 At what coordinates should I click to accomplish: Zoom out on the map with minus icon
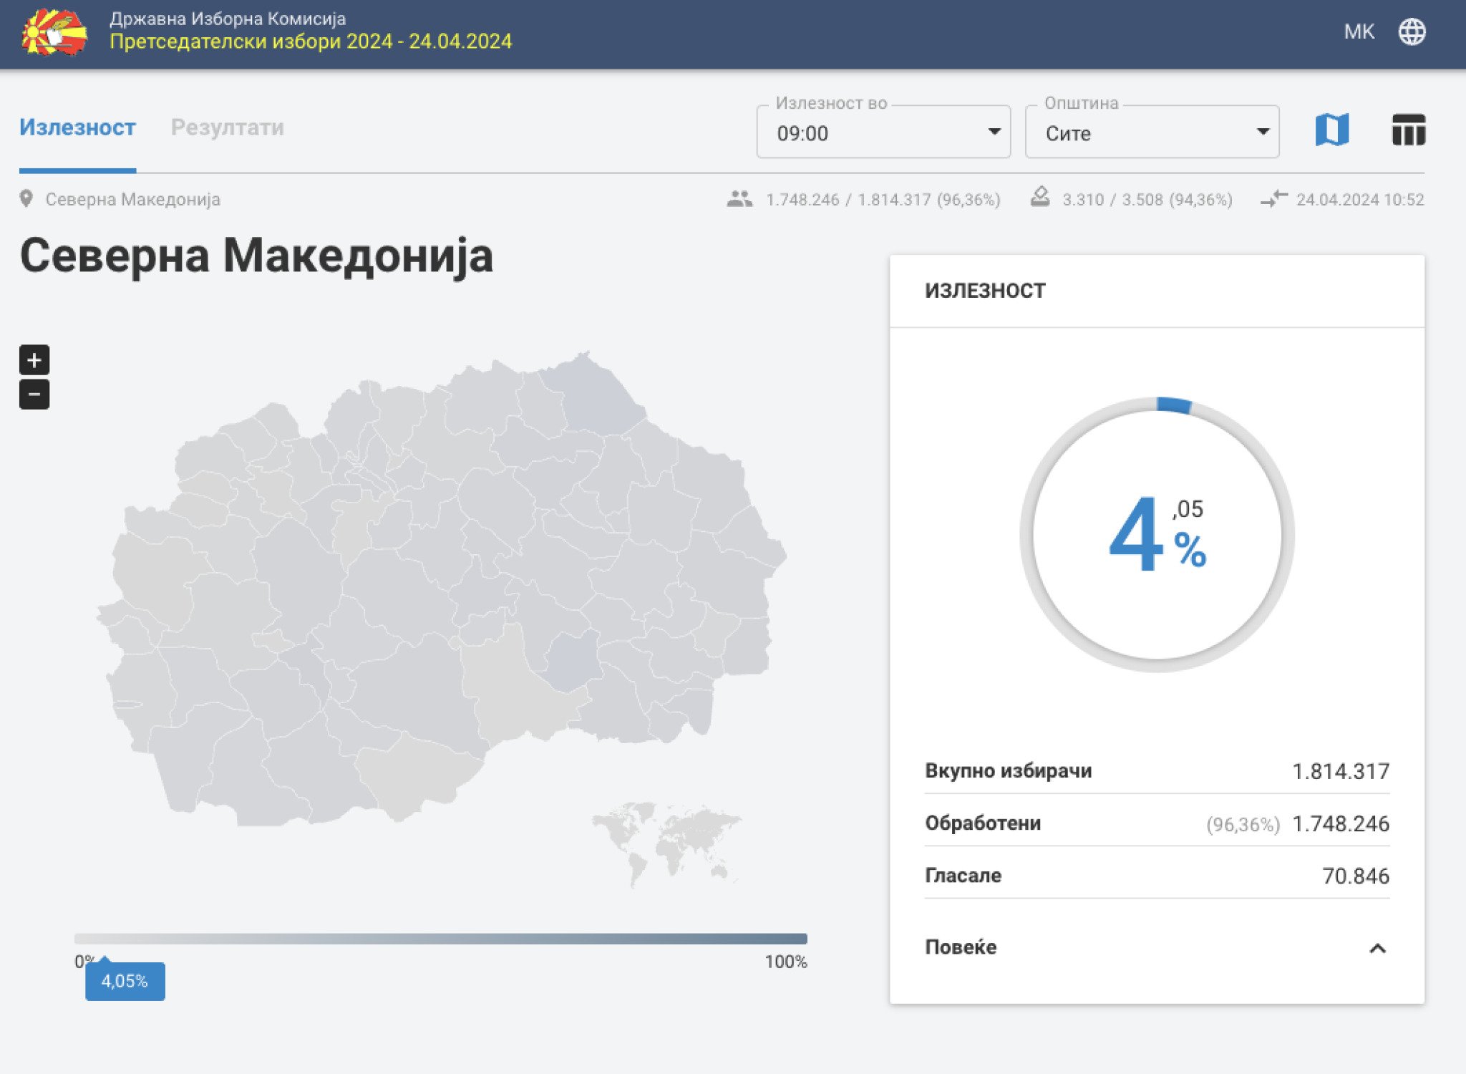coord(34,393)
